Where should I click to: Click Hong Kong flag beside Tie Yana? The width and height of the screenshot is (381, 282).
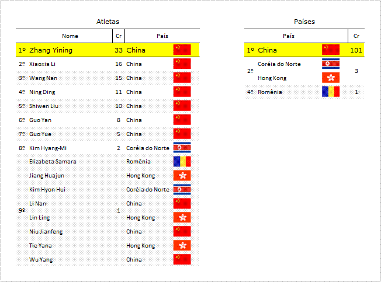click(x=182, y=246)
